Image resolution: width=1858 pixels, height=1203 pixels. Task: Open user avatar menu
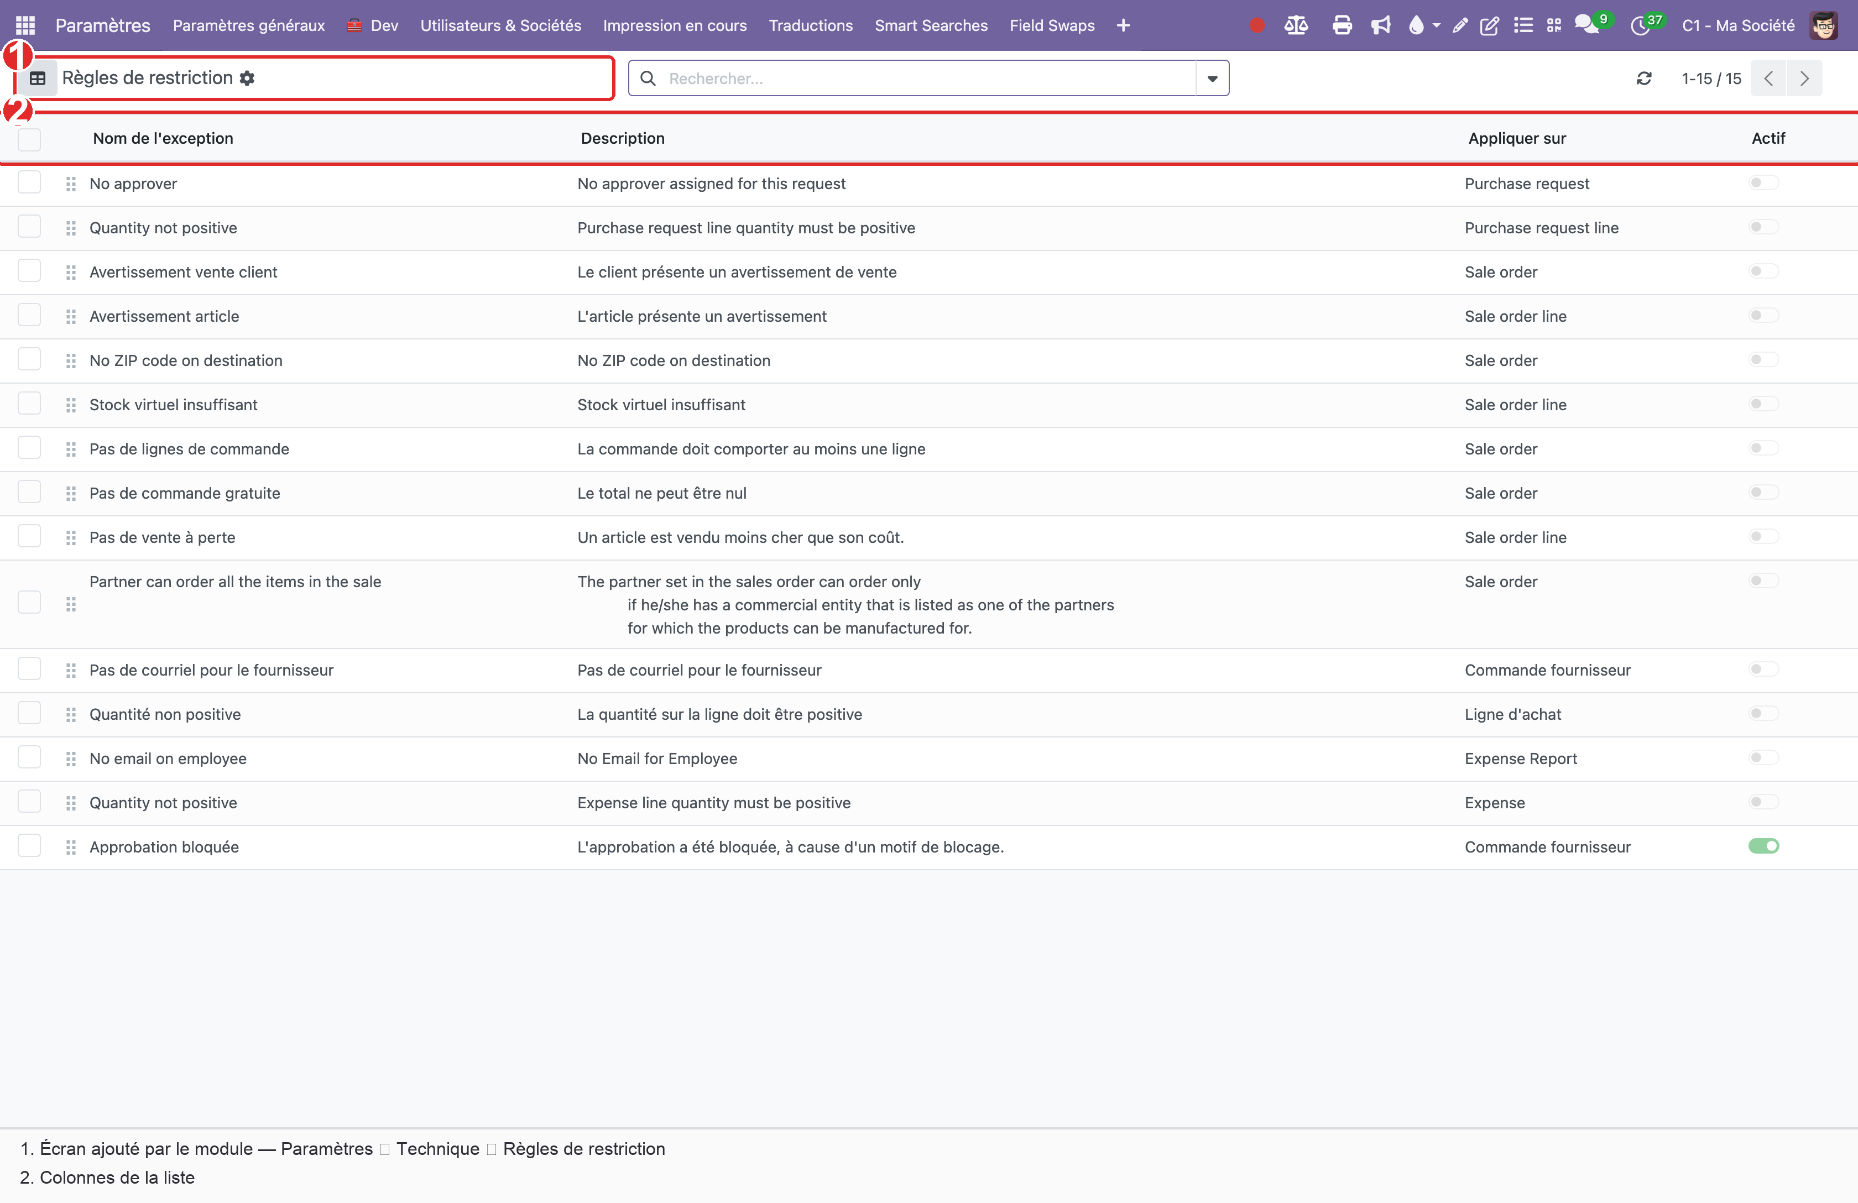(x=1824, y=26)
